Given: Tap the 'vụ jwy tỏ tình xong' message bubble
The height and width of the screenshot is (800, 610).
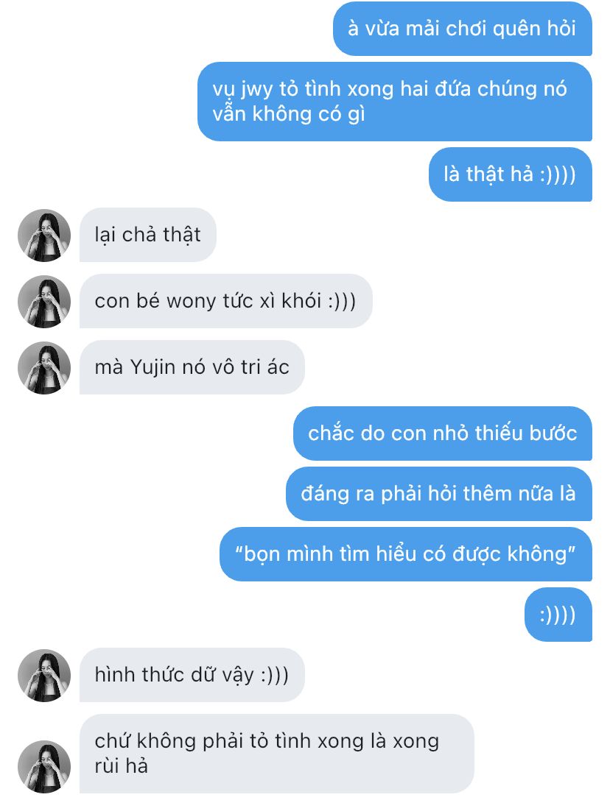Looking at the screenshot, I should (395, 102).
